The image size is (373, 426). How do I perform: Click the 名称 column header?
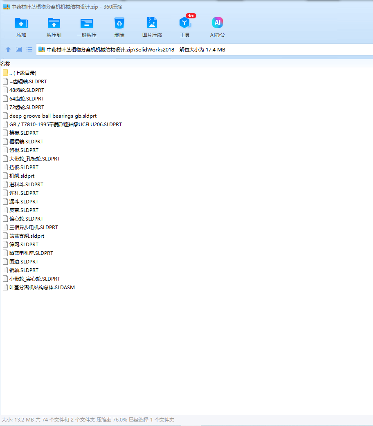pos(5,64)
